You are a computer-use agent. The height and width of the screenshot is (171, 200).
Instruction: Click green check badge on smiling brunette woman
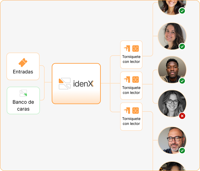point(182,47)
